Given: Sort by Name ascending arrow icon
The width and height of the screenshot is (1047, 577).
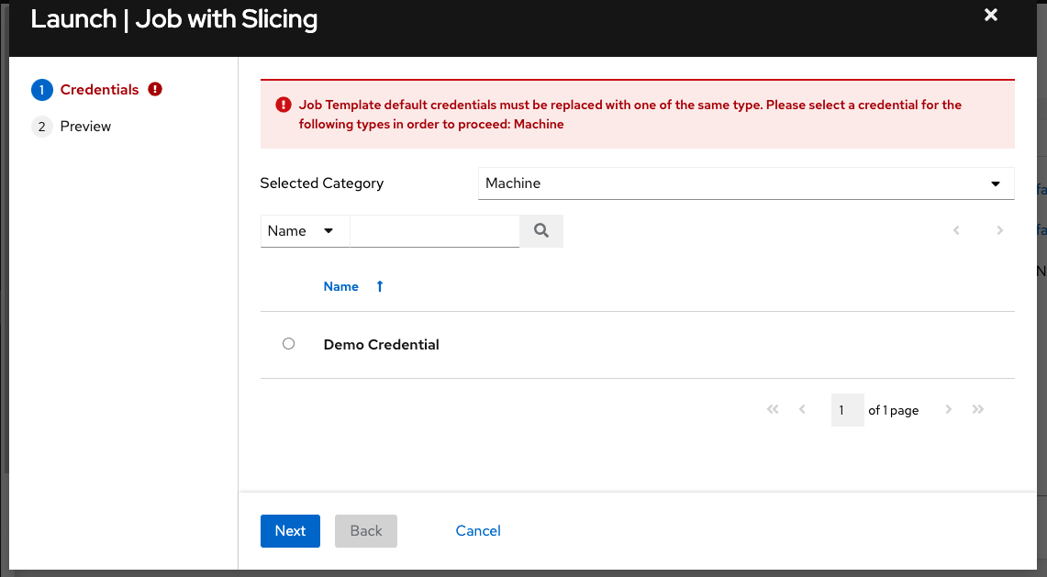Looking at the screenshot, I should coord(379,286).
